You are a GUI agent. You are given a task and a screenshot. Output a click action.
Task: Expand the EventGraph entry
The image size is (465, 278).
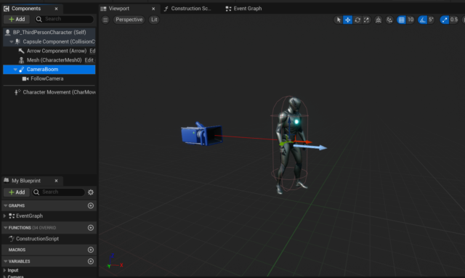4,216
